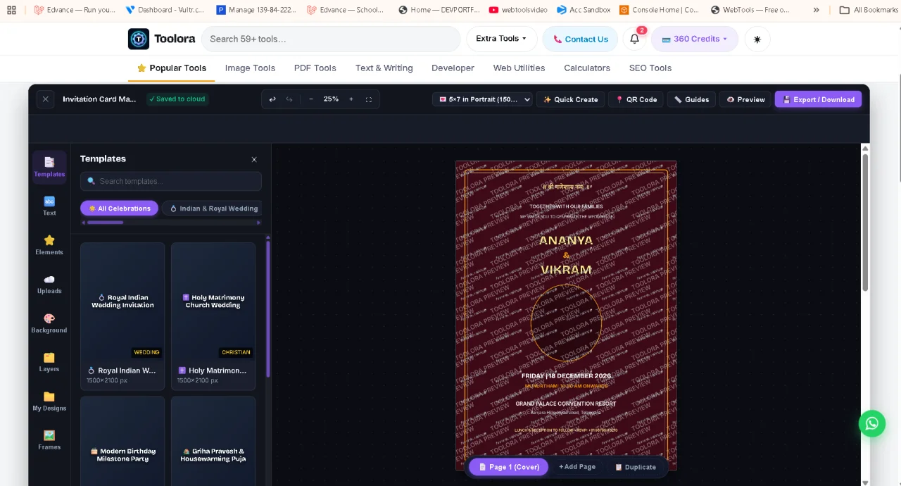The height and width of the screenshot is (486, 901).
Task: Select the Page 1 (Cover) tab
Action: pos(508,467)
